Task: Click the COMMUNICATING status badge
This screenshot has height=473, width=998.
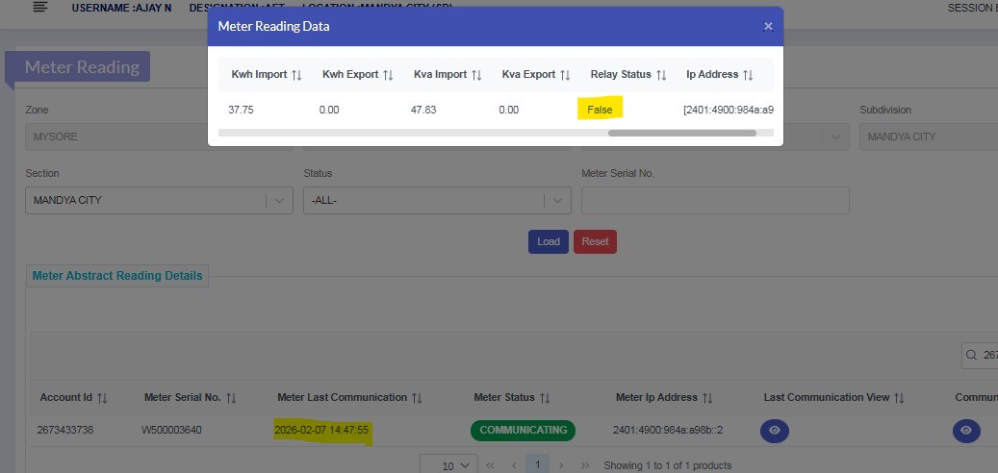Action: (523, 431)
